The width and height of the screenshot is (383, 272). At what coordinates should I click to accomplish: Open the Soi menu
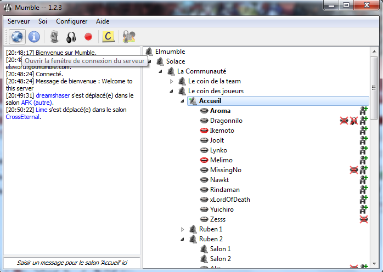pos(43,21)
